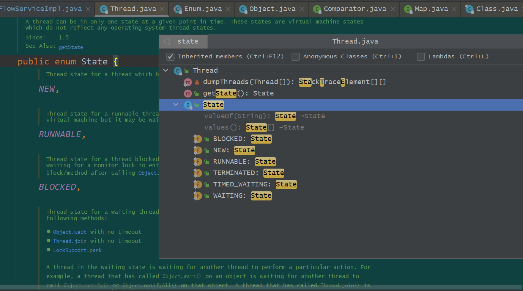The height and width of the screenshot is (291, 523).
Task: Click the 'public enum State {' code line
Action: pos(68,61)
